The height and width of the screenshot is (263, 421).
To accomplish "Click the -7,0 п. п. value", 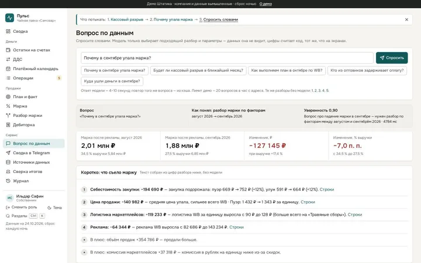I will tap(347, 146).
